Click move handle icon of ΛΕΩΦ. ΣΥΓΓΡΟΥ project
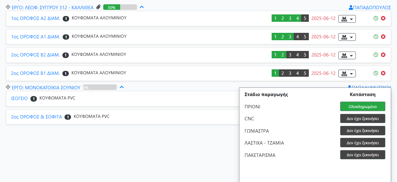The image size is (397, 182). pos(8,7)
